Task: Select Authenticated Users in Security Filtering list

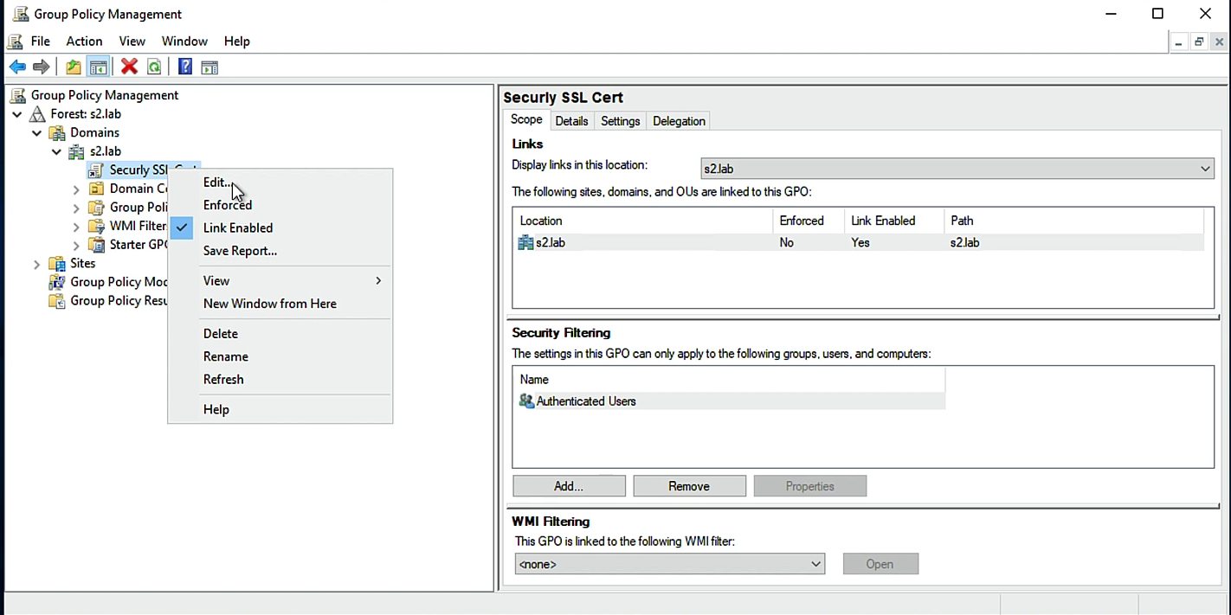Action: pos(586,401)
